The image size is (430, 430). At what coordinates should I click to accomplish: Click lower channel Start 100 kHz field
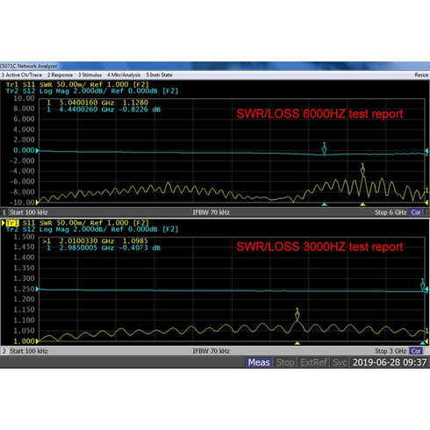point(29,351)
